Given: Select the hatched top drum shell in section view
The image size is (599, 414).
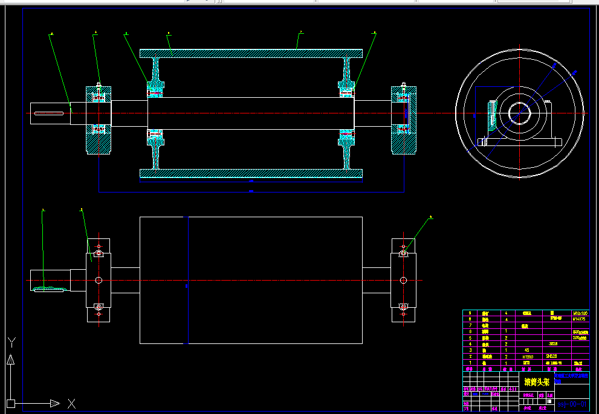Looking at the screenshot, I should click(251, 54).
